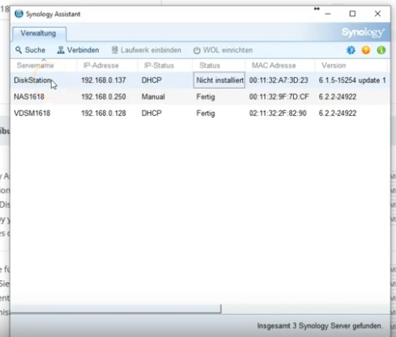This screenshot has height=337, width=396.
Task: Click status bar text Insgesamt 3 Synology Server gefunden
Action: 320,326
